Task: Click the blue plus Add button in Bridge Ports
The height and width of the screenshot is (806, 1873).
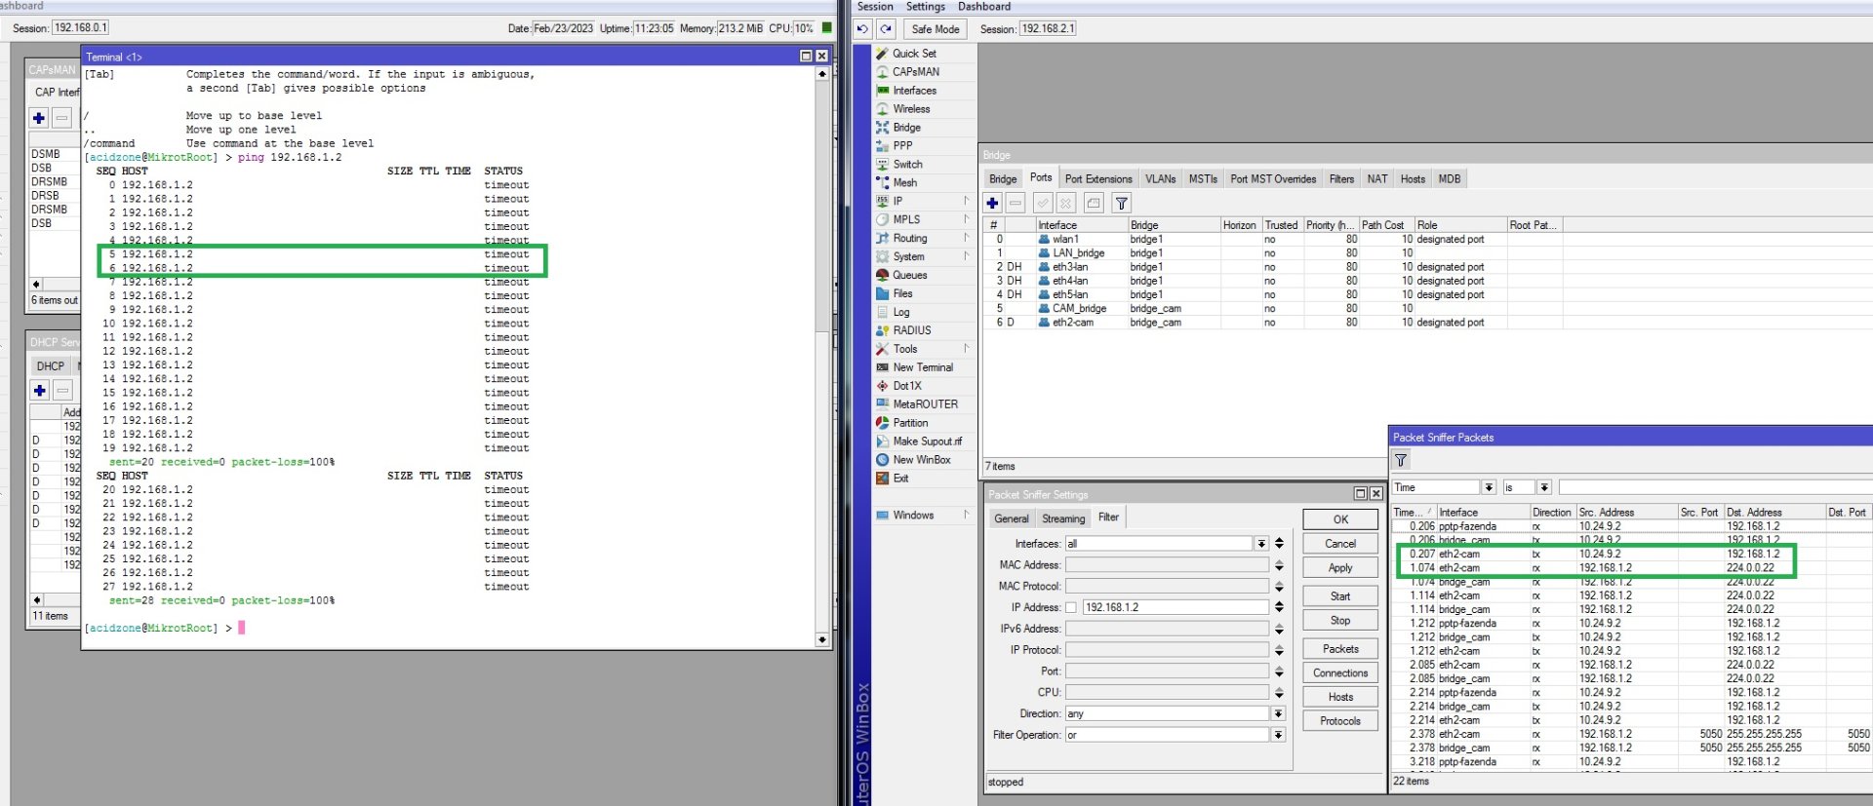Action: tap(992, 203)
